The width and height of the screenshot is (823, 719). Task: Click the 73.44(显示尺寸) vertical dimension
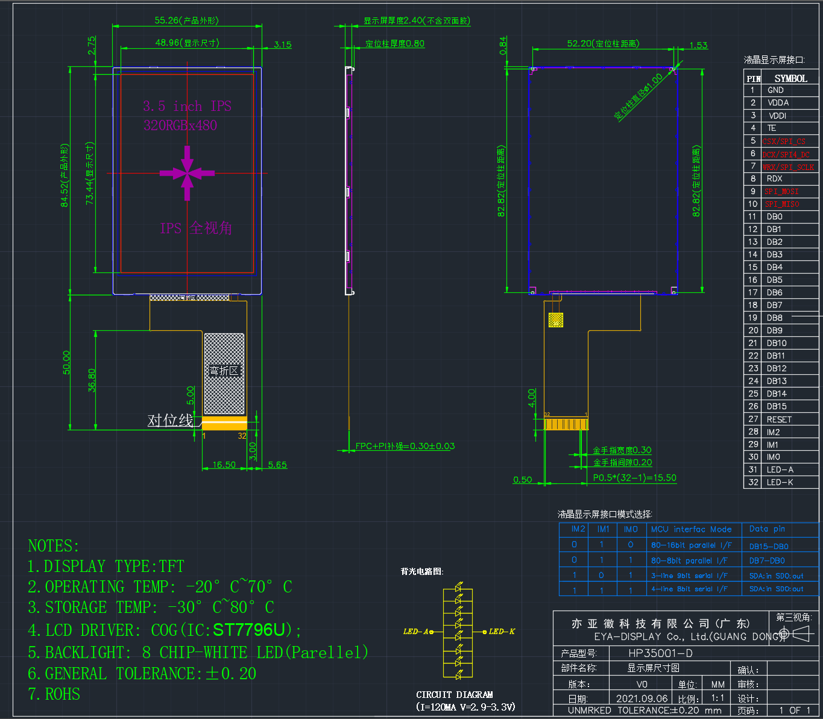[90, 174]
